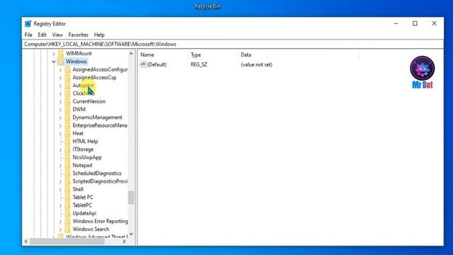Expand the WIMMount key
Image resolution: width=453 pixels, height=255 pixels.
pyautogui.click(x=54, y=54)
